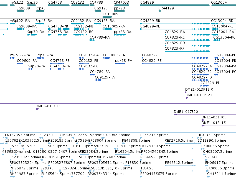Click EST RE54715.5prime
Image resolution: width=236 pixels, height=178 pixels.
(154, 135)
